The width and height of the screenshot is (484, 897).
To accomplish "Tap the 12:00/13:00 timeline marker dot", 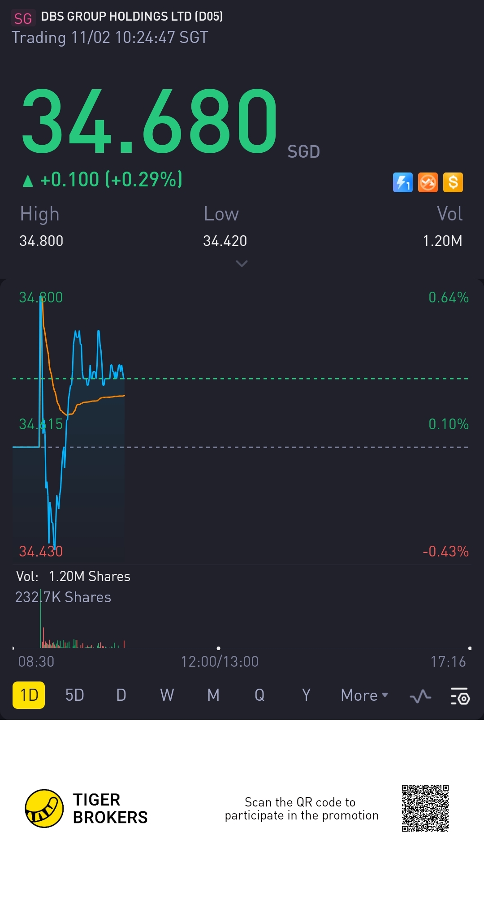I will click(x=218, y=648).
